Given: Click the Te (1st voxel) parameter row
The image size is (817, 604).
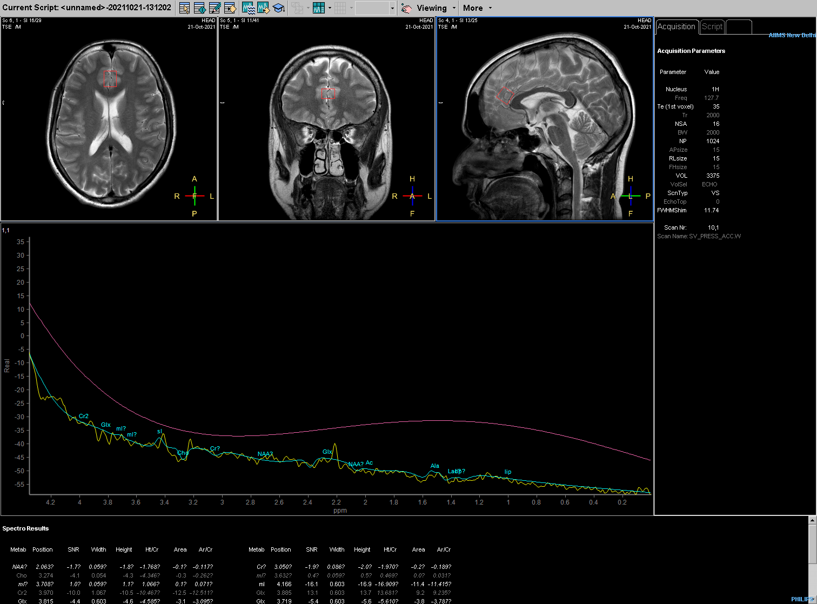Looking at the screenshot, I should point(689,106).
